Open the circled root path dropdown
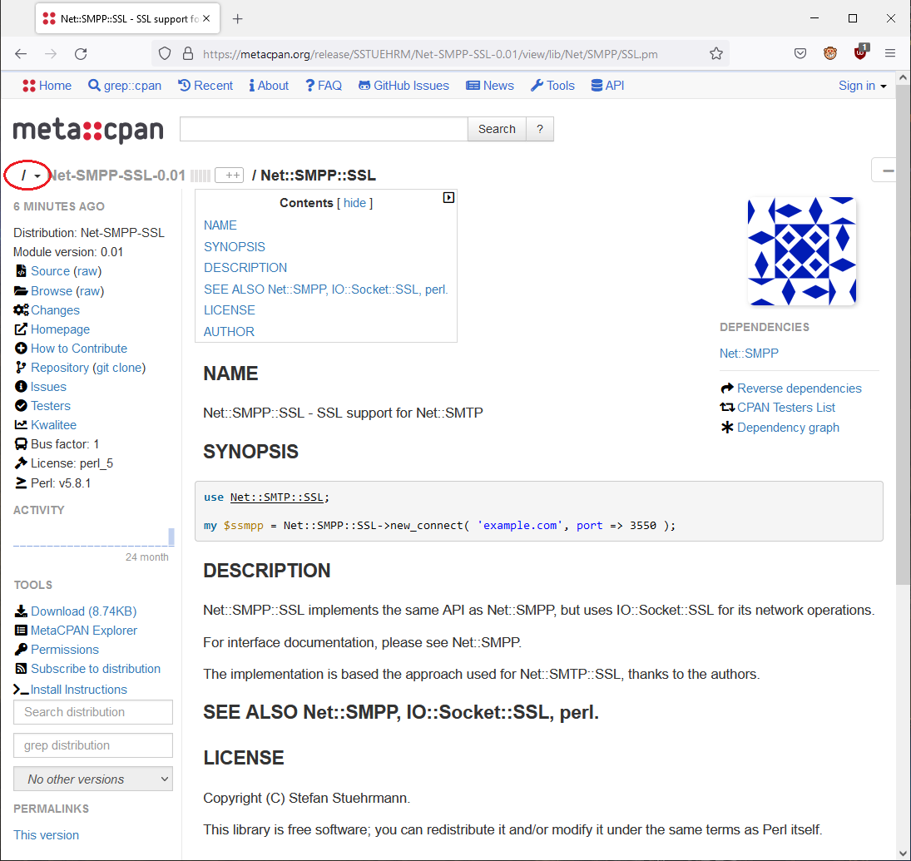 tap(26, 175)
